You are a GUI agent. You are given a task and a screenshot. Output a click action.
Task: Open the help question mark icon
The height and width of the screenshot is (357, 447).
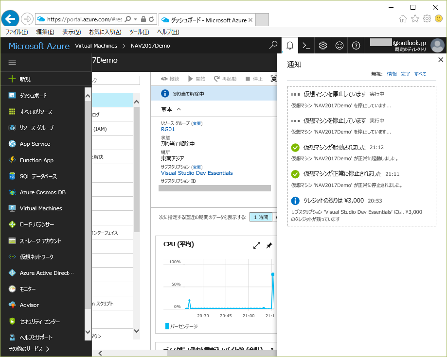356,46
